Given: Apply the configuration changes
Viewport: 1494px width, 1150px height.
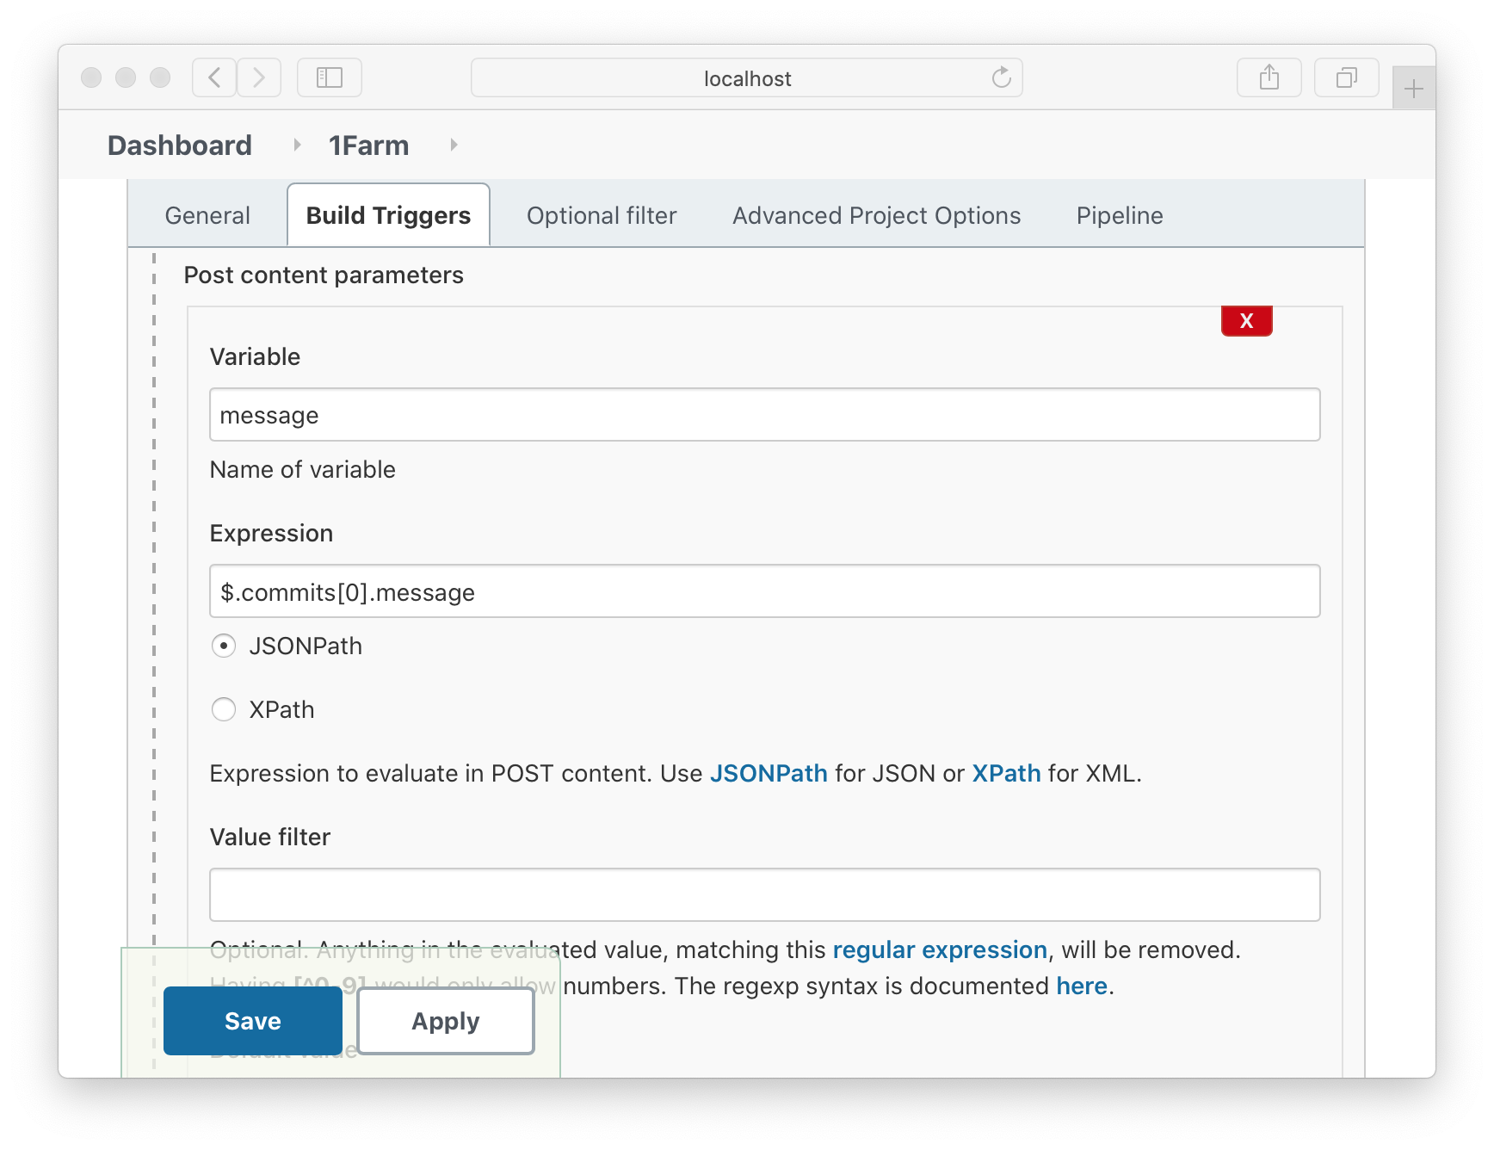Looking at the screenshot, I should [446, 1021].
